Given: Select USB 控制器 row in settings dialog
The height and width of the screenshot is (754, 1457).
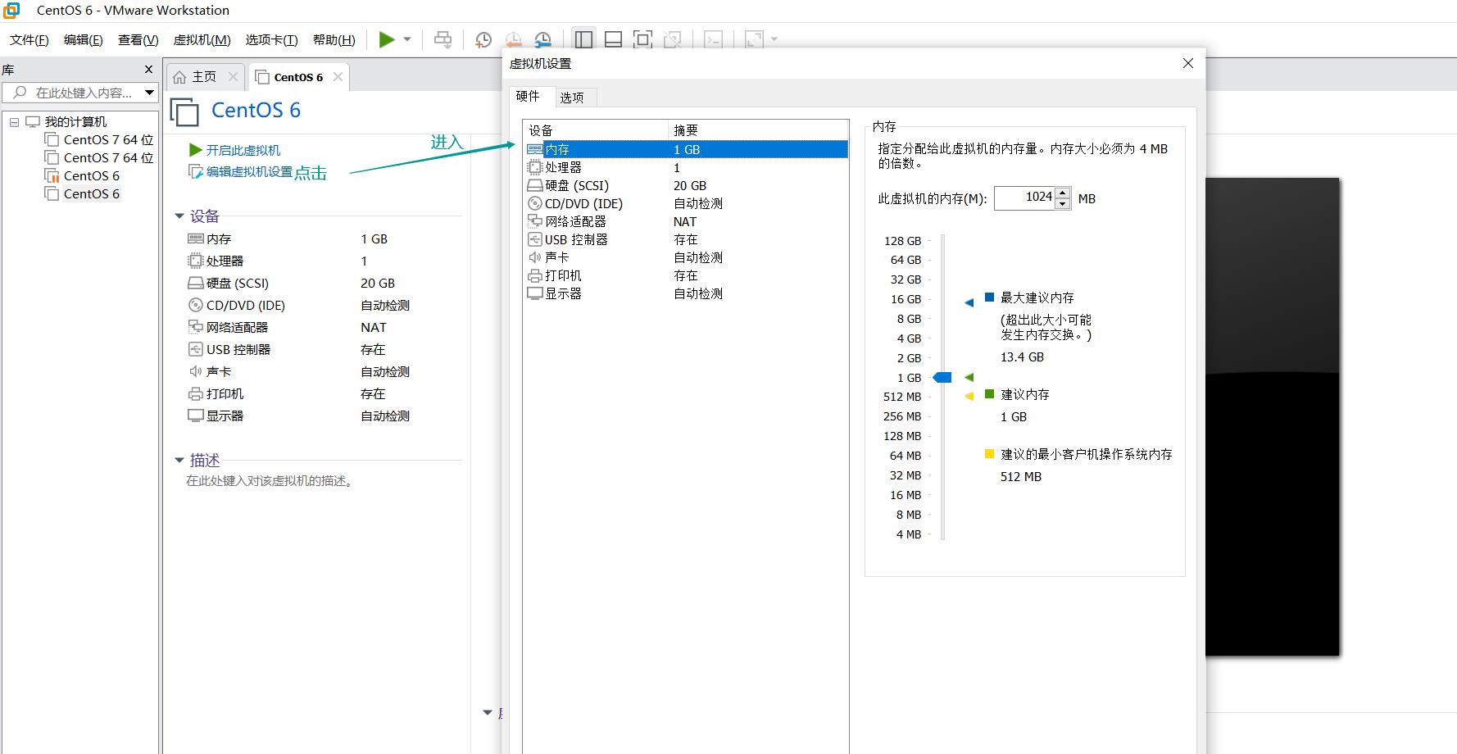Looking at the screenshot, I should [687, 240].
